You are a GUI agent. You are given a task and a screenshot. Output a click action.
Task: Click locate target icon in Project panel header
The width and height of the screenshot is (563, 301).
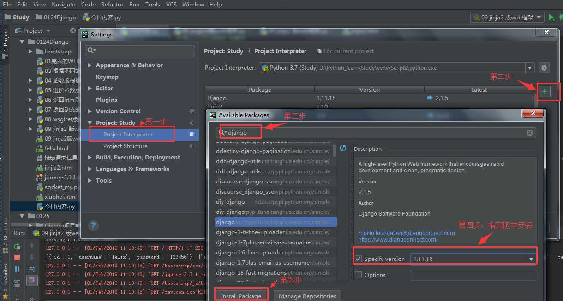point(73,30)
